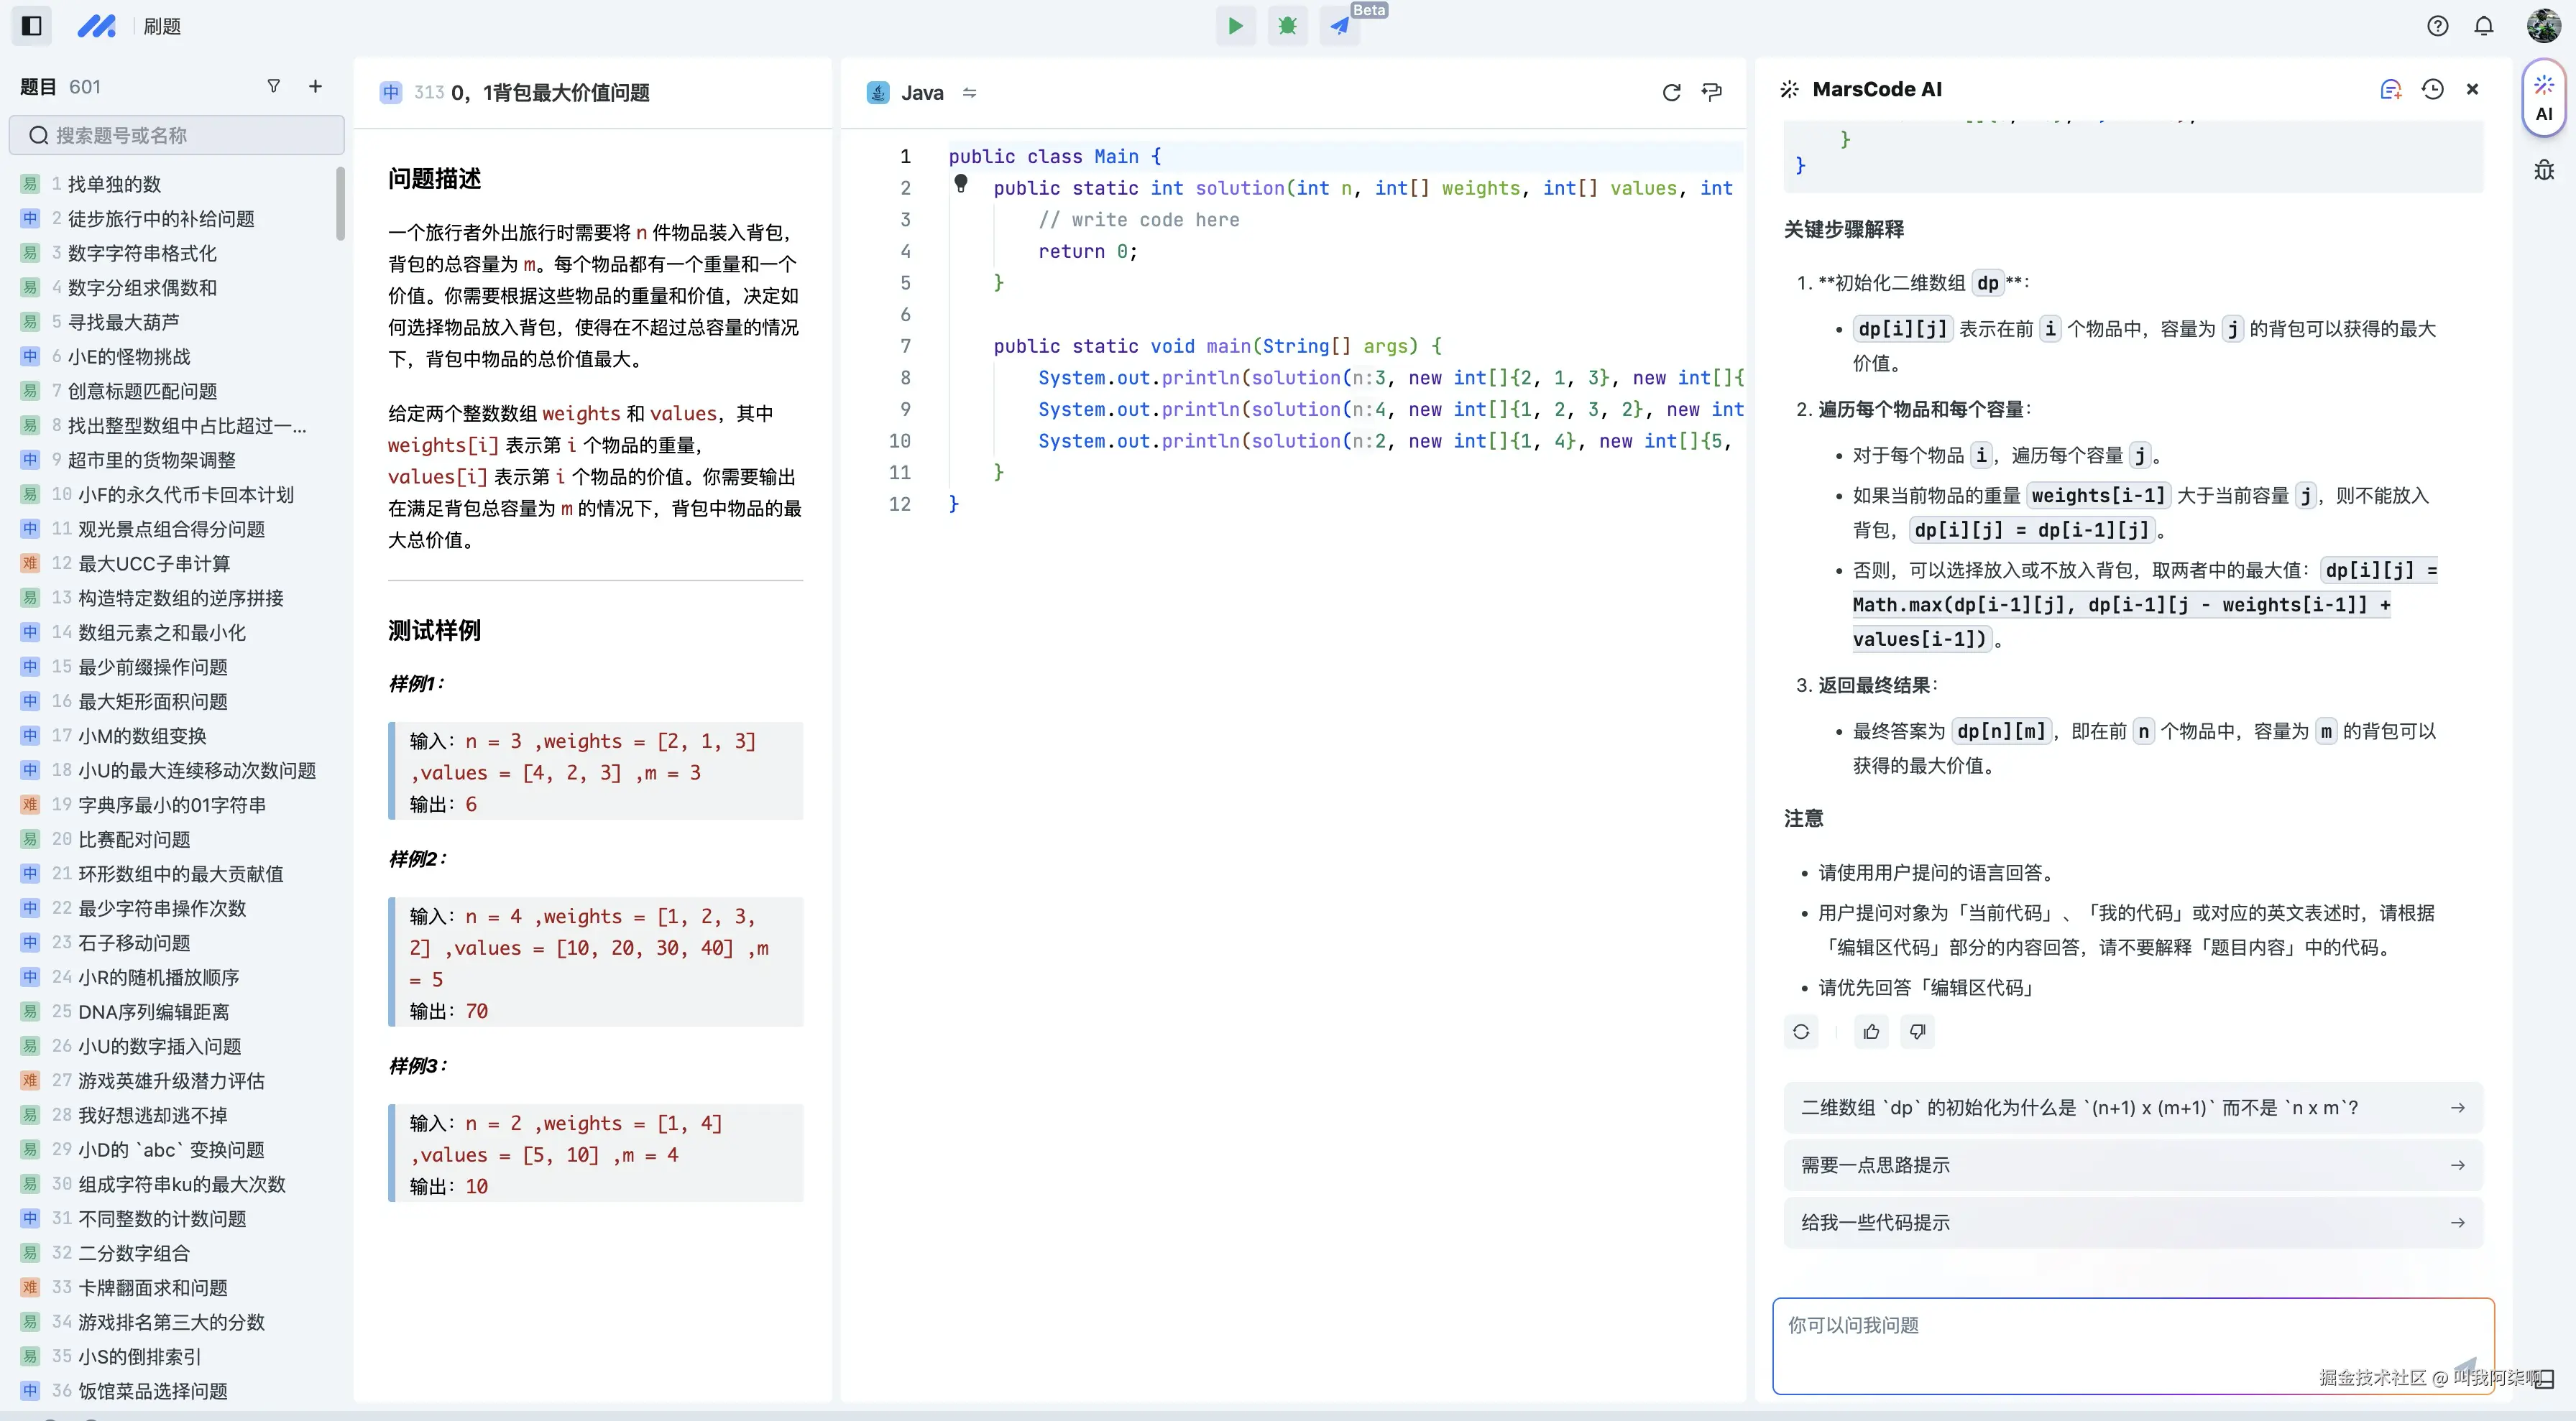Image resolution: width=2576 pixels, height=1421 pixels.
Task: Switch programming language from Java
Action: point(969,92)
